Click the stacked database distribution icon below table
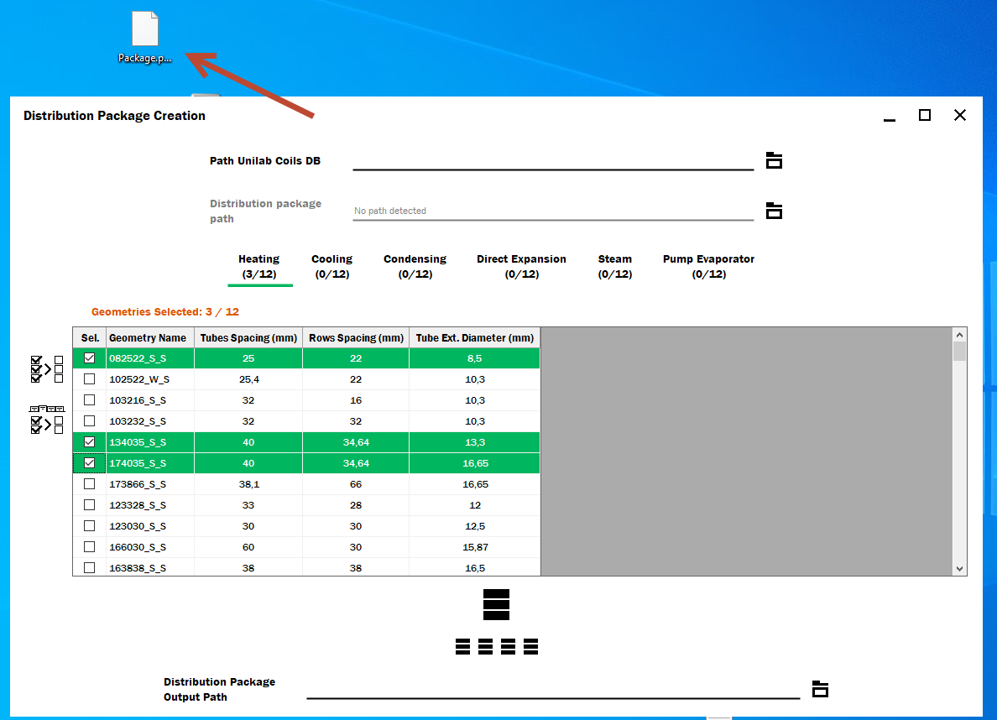 496,604
